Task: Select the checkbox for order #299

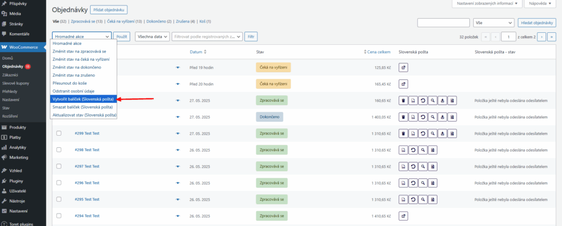Action: pyautogui.click(x=59, y=134)
